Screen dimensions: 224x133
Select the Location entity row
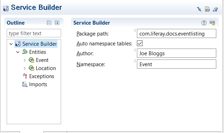(46, 68)
